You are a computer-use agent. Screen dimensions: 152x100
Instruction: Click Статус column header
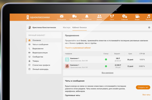tap(106, 54)
